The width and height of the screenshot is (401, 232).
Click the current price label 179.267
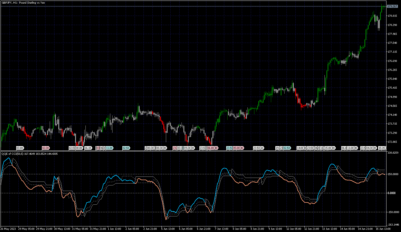click(x=393, y=6)
